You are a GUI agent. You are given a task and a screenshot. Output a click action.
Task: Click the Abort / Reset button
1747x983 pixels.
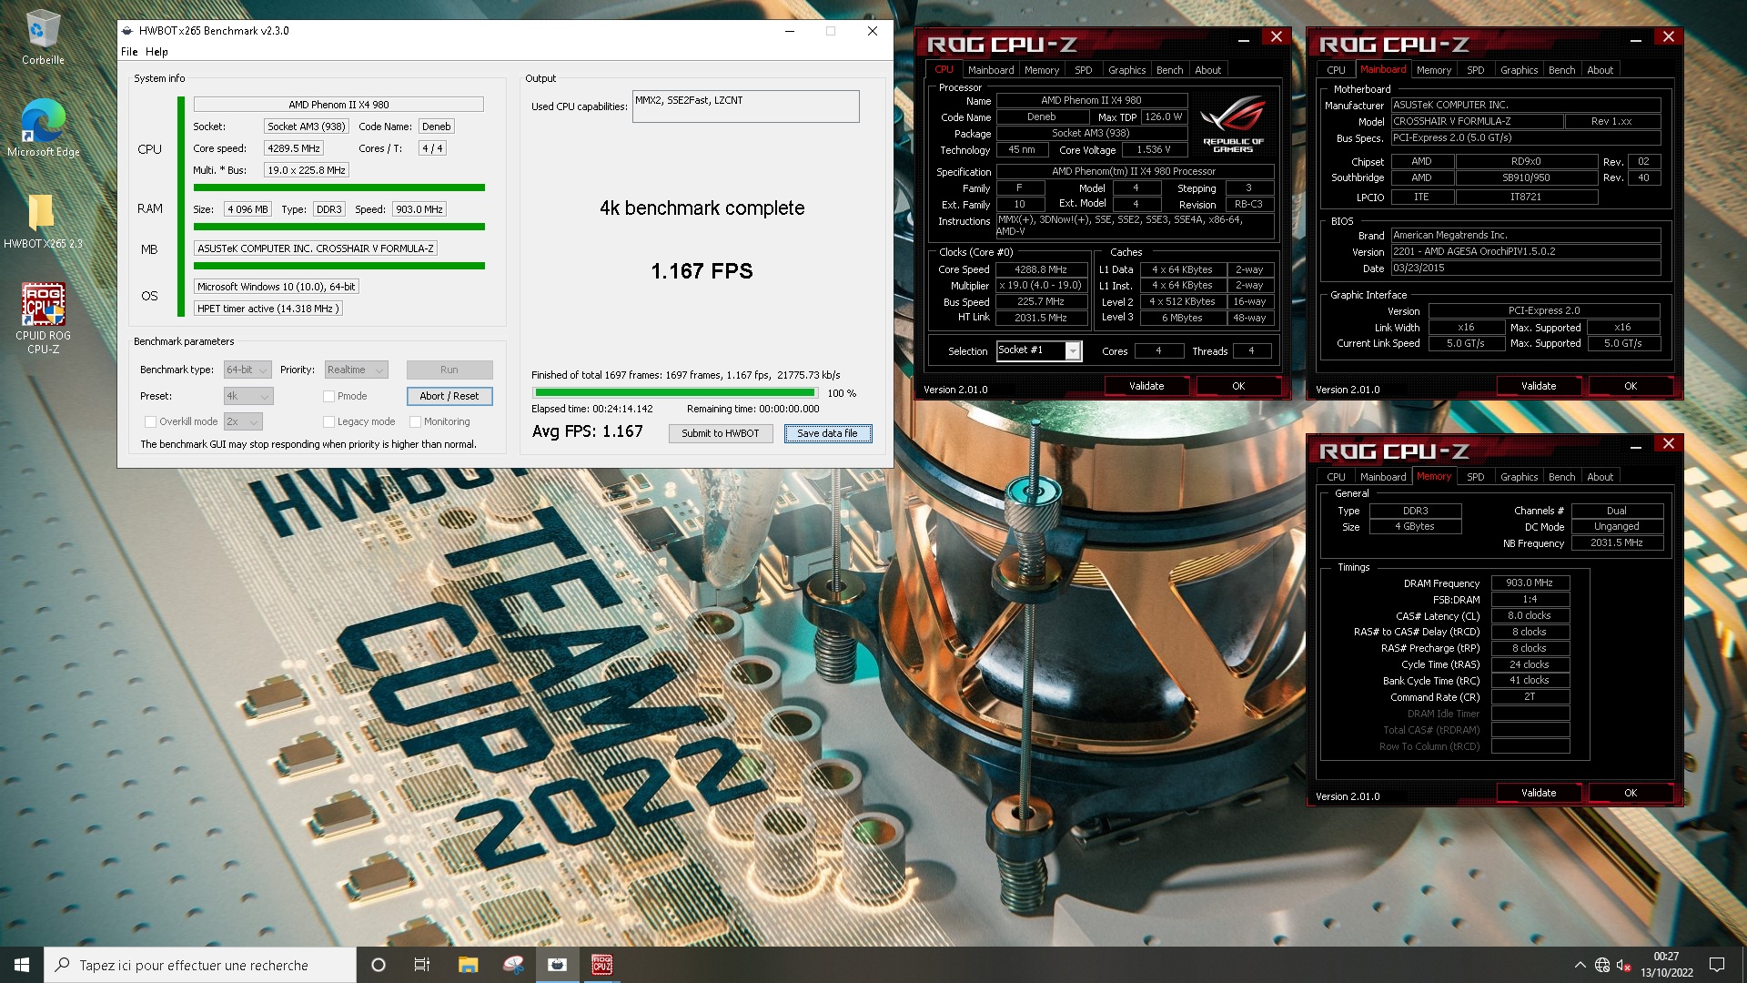click(449, 396)
